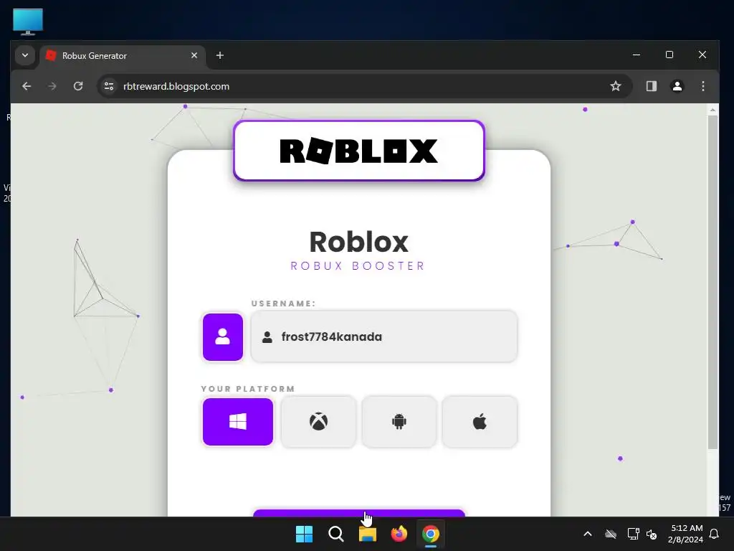Bookmark this page with the star icon
734x551 pixels.
[x=616, y=86]
